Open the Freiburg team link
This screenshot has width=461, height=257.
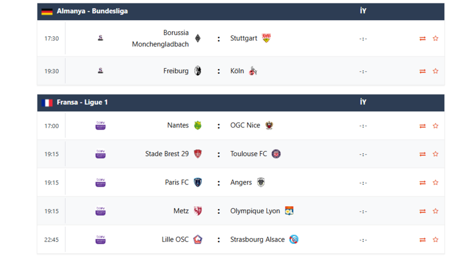coord(176,71)
